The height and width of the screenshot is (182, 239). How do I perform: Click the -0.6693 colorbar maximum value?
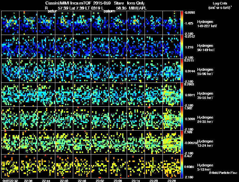[x=190, y=13]
